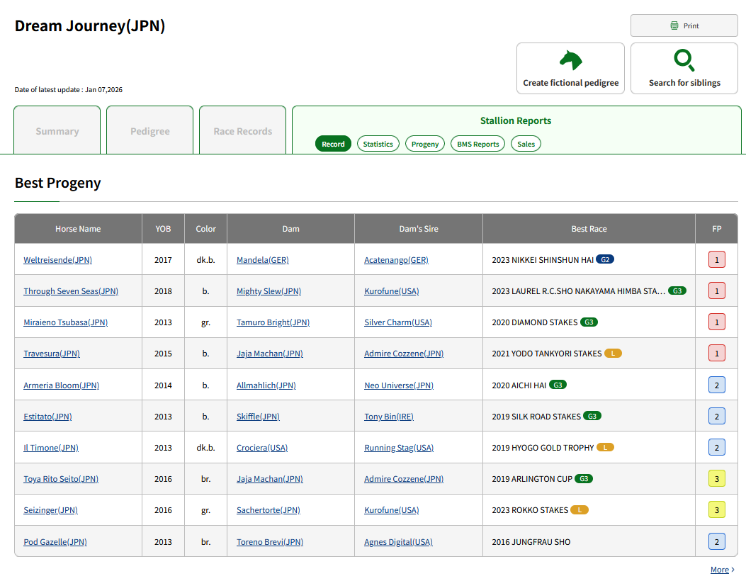Open Admire Cozzene(JPN) in Toya Rito Seito row
The height and width of the screenshot is (581, 746).
pos(403,479)
